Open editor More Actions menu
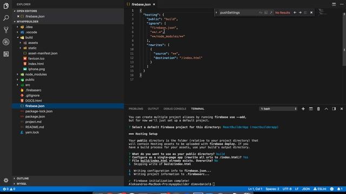The image size is (346, 194). click(342, 4)
